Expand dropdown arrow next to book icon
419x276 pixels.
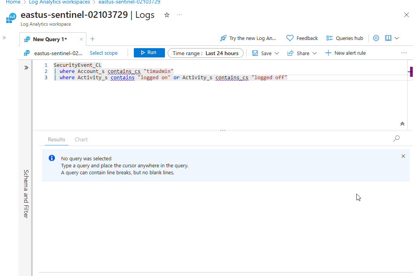pyautogui.click(x=397, y=38)
